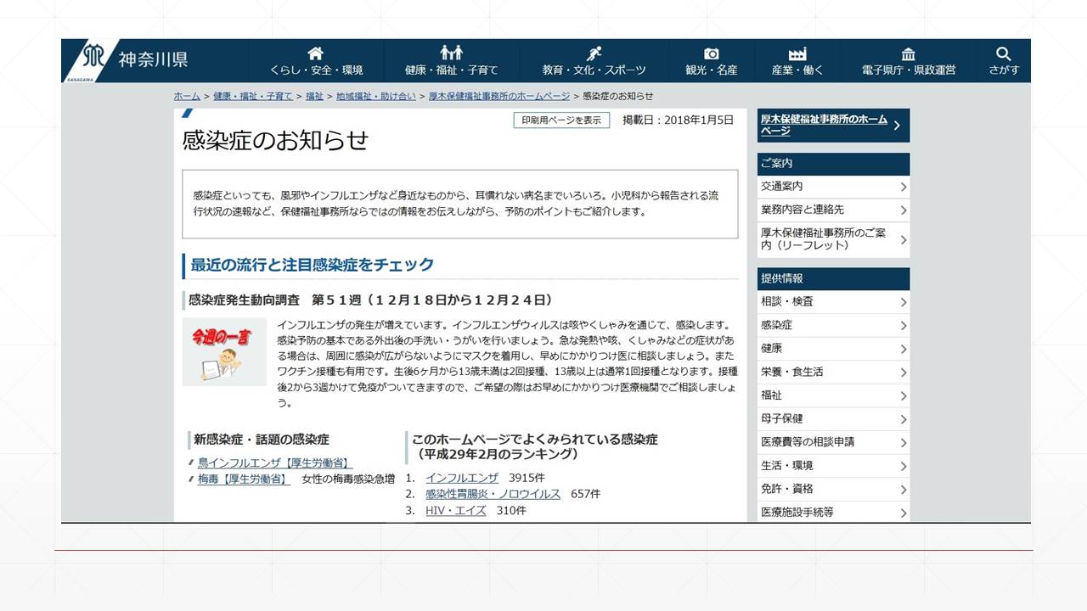This screenshot has height=611, width=1087.
Task: Open the ranked インフルエンザ link
Action: (462, 478)
